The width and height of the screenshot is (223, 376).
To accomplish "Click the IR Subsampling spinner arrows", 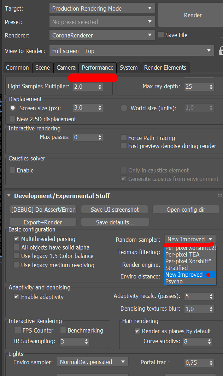I will [x=86, y=341].
